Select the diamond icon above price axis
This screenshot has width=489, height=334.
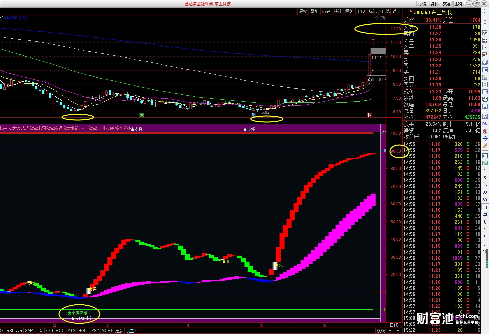(x=376, y=18)
